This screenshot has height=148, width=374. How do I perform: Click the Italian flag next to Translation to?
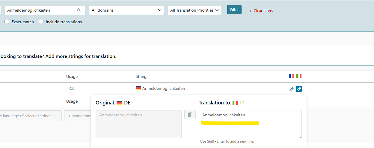click(235, 103)
